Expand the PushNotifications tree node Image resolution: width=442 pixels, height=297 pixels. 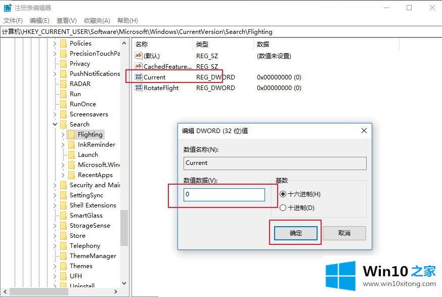coord(55,74)
